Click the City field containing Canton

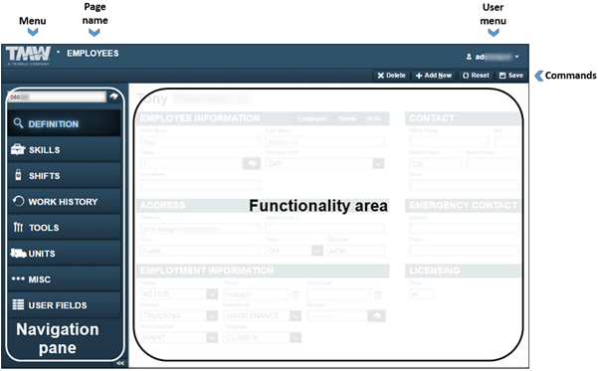point(200,251)
